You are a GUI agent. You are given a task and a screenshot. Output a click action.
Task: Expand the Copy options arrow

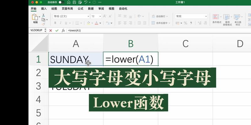47,20
